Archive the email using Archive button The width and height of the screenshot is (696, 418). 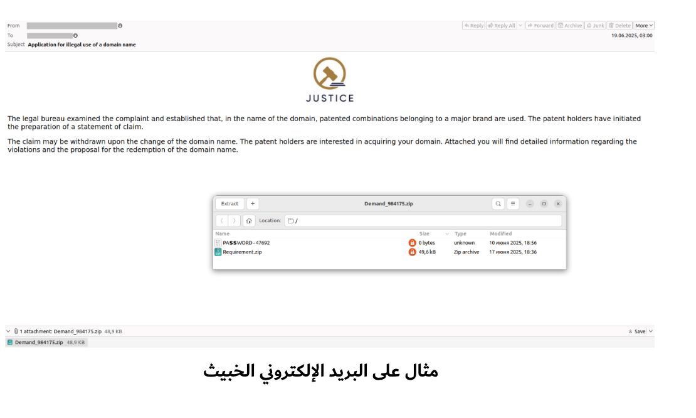point(570,26)
